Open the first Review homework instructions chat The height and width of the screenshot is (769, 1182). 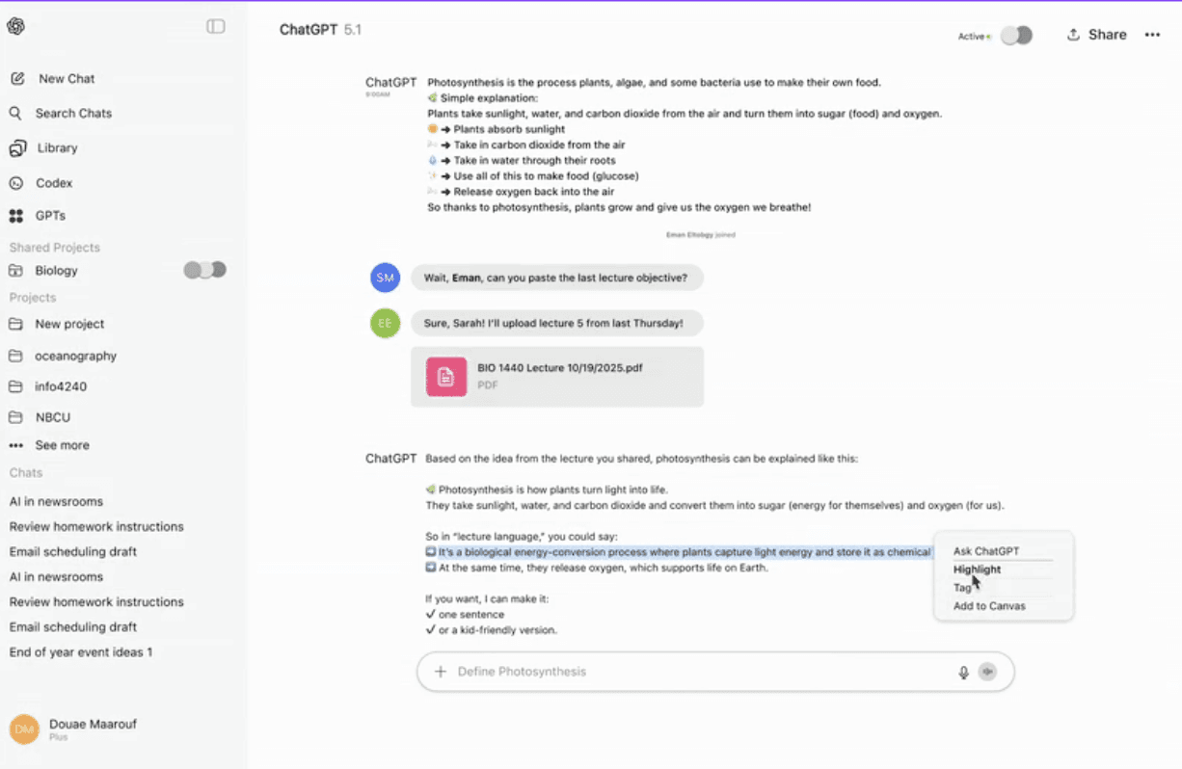click(96, 526)
